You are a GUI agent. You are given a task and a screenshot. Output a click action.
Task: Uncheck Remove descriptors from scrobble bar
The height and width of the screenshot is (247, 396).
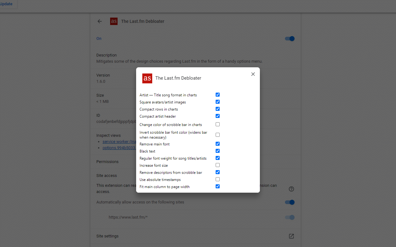218,172
